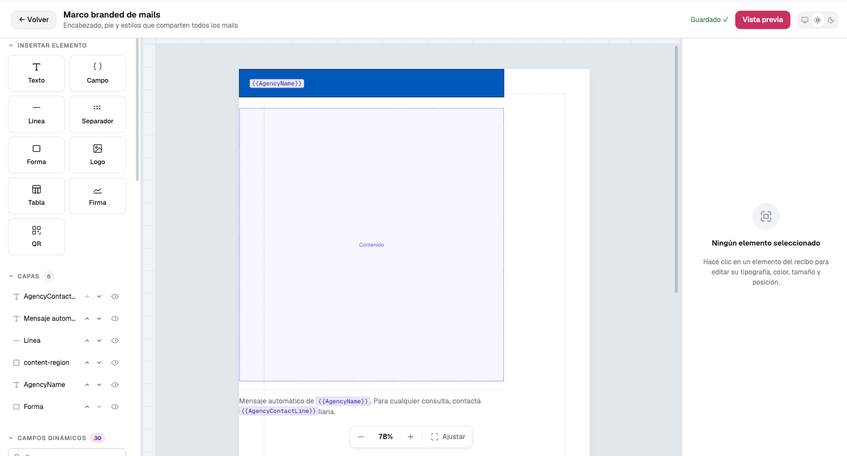Move content-region layer down
The image size is (847, 456).
click(99, 363)
